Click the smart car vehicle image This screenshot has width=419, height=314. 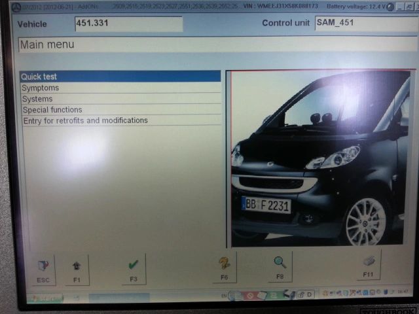pos(320,158)
